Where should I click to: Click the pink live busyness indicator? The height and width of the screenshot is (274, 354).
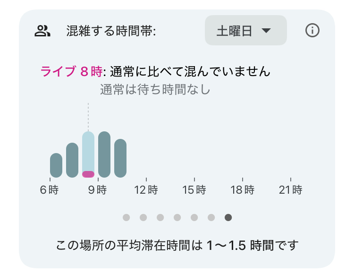click(x=88, y=174)
